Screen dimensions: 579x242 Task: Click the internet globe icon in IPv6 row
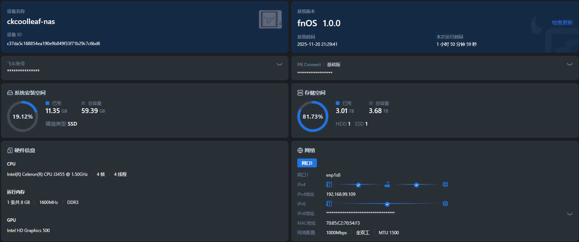445,204
